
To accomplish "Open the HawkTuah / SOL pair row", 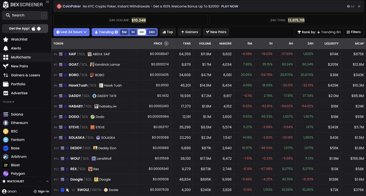I will coord(209,85).
